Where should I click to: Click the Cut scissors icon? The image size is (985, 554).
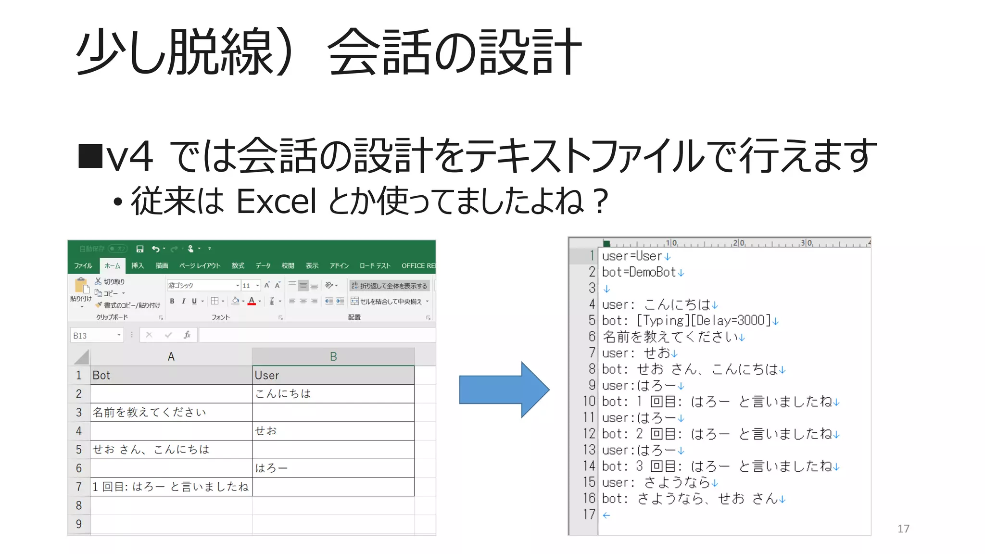98,281
